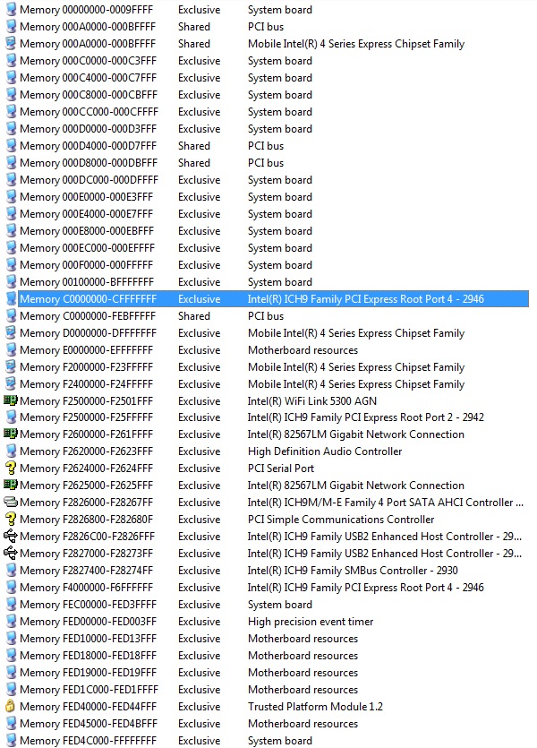Select the Memory FED45000-FED4BFFF entry
The image size is (537, 748).
point(267,724)
